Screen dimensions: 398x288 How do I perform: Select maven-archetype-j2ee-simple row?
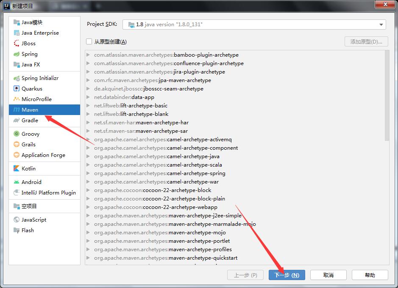235,216
